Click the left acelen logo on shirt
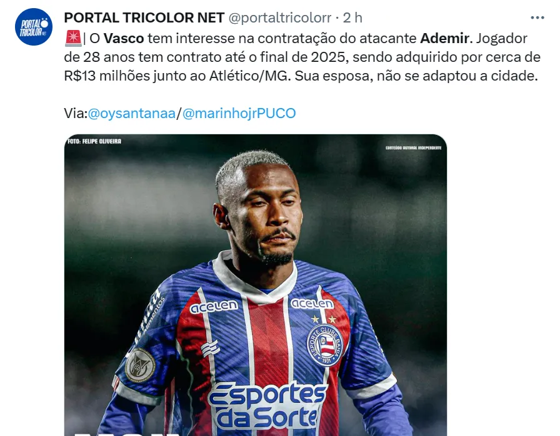Image resolution: width=560 pixels, height=436 pixels. pos(214,307)
